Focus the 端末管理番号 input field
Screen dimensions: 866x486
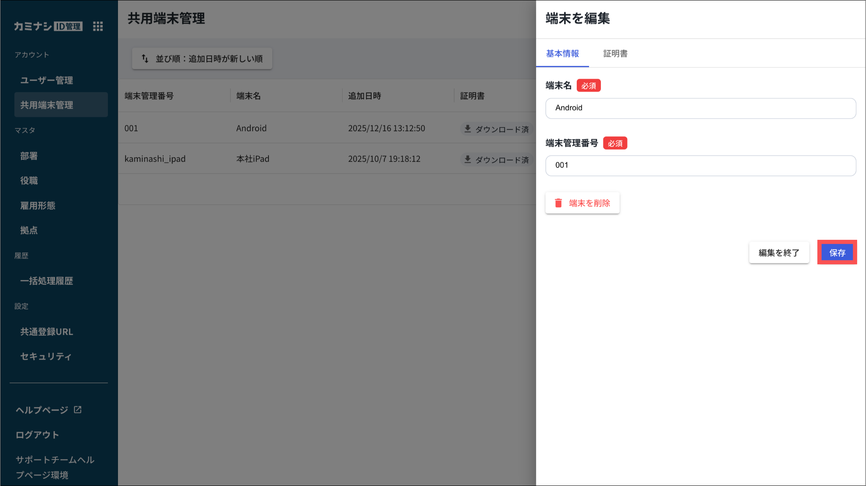[700, 166]
